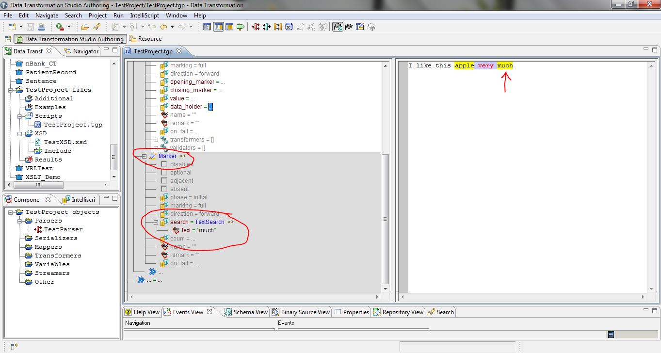This screenshot has width=661, height=353.
Task: Click the blue data_holder value icon
Action: click(210, 107)
